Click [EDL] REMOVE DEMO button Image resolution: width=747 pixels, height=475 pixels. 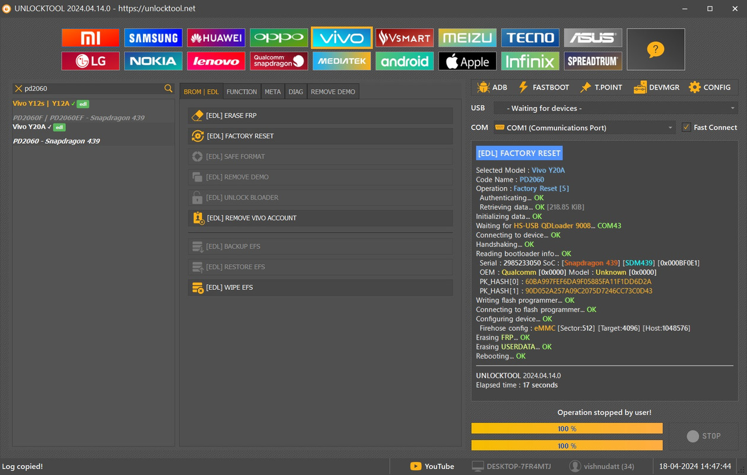coord(320,177)
